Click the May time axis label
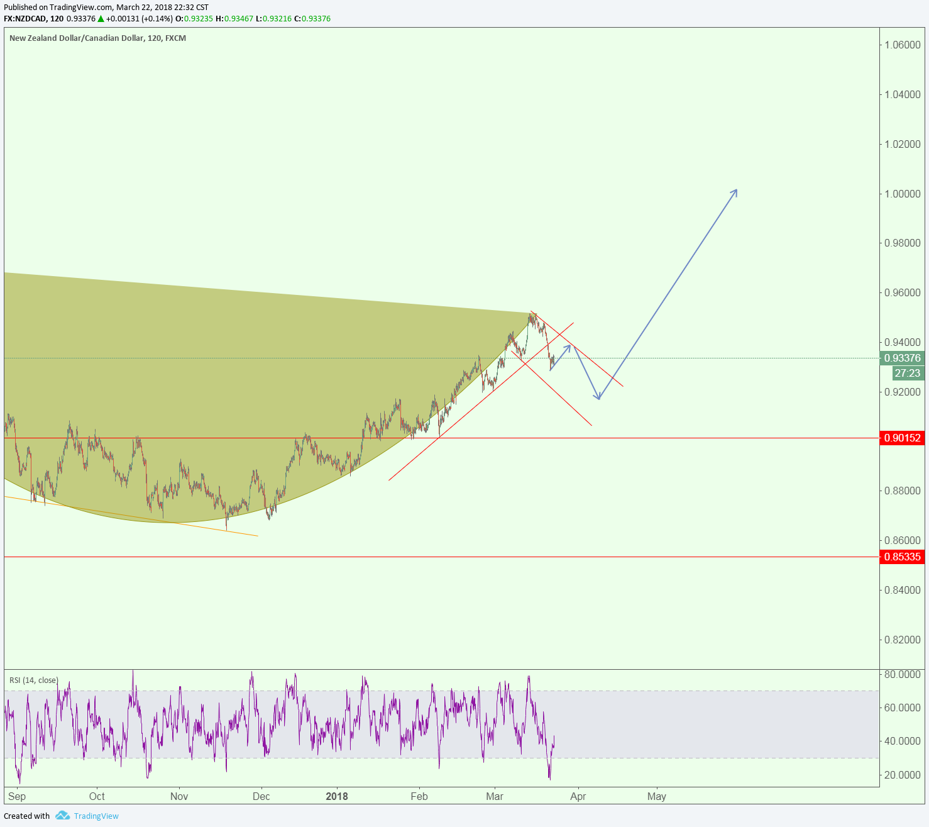Image resolution: width=929 pixels, height=827 pixels. (657, 796)
